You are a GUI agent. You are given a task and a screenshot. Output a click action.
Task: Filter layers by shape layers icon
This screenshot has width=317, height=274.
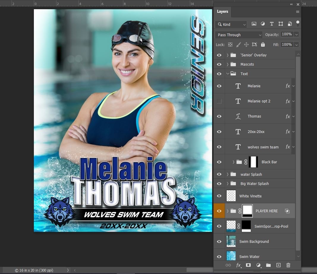pyautogui.click(x=280, y=24)
